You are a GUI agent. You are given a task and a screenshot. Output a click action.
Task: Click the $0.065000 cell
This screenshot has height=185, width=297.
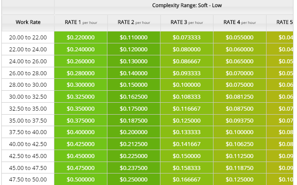[x=240, y=61]
